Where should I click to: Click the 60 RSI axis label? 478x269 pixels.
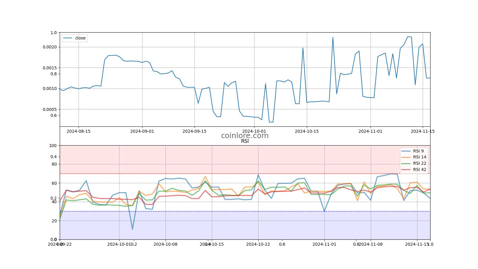point(54,183)
